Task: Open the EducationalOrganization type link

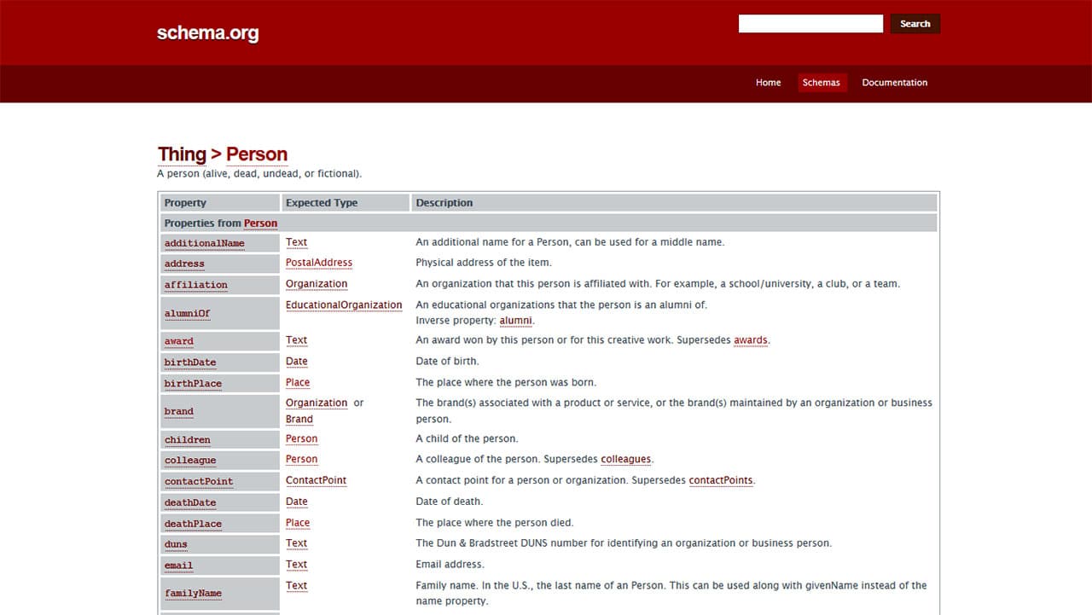Action: click(344, 305)
